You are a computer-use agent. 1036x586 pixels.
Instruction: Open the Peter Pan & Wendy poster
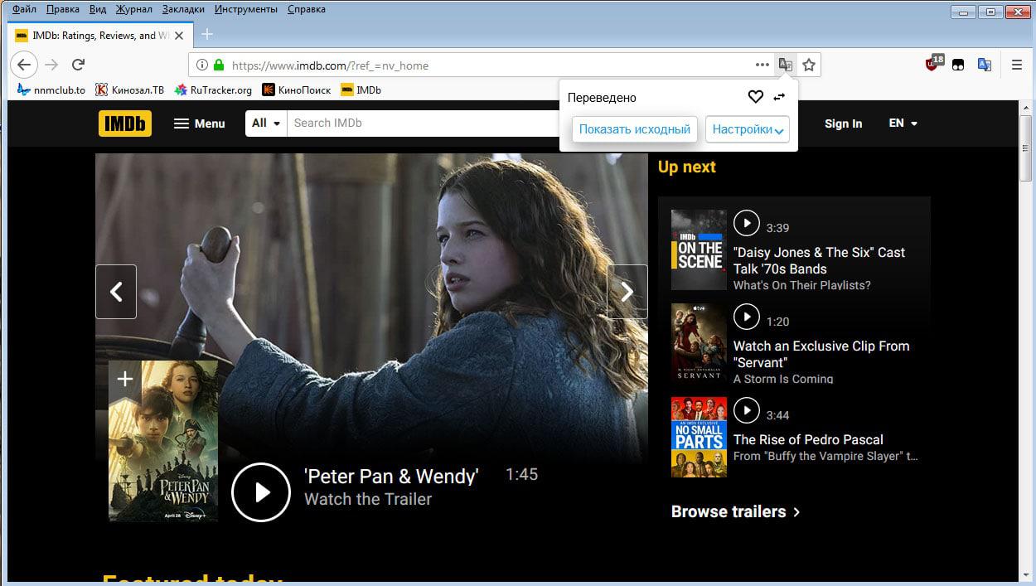(163, 441)
